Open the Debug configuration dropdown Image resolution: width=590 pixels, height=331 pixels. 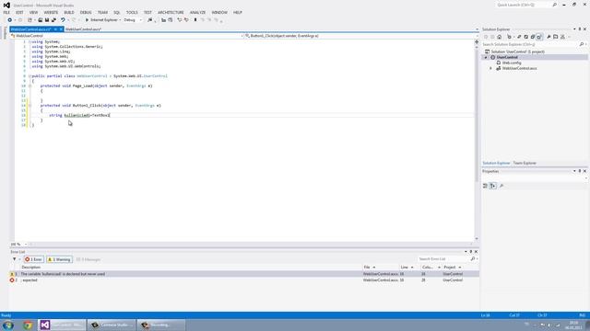[141, 20]
